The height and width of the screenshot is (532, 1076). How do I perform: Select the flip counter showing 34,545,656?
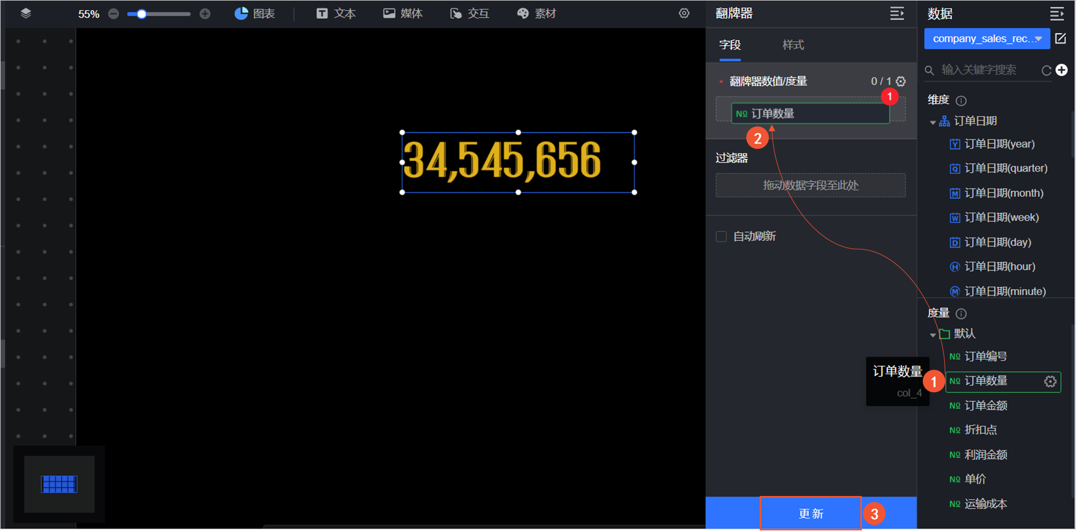[518, 162]
